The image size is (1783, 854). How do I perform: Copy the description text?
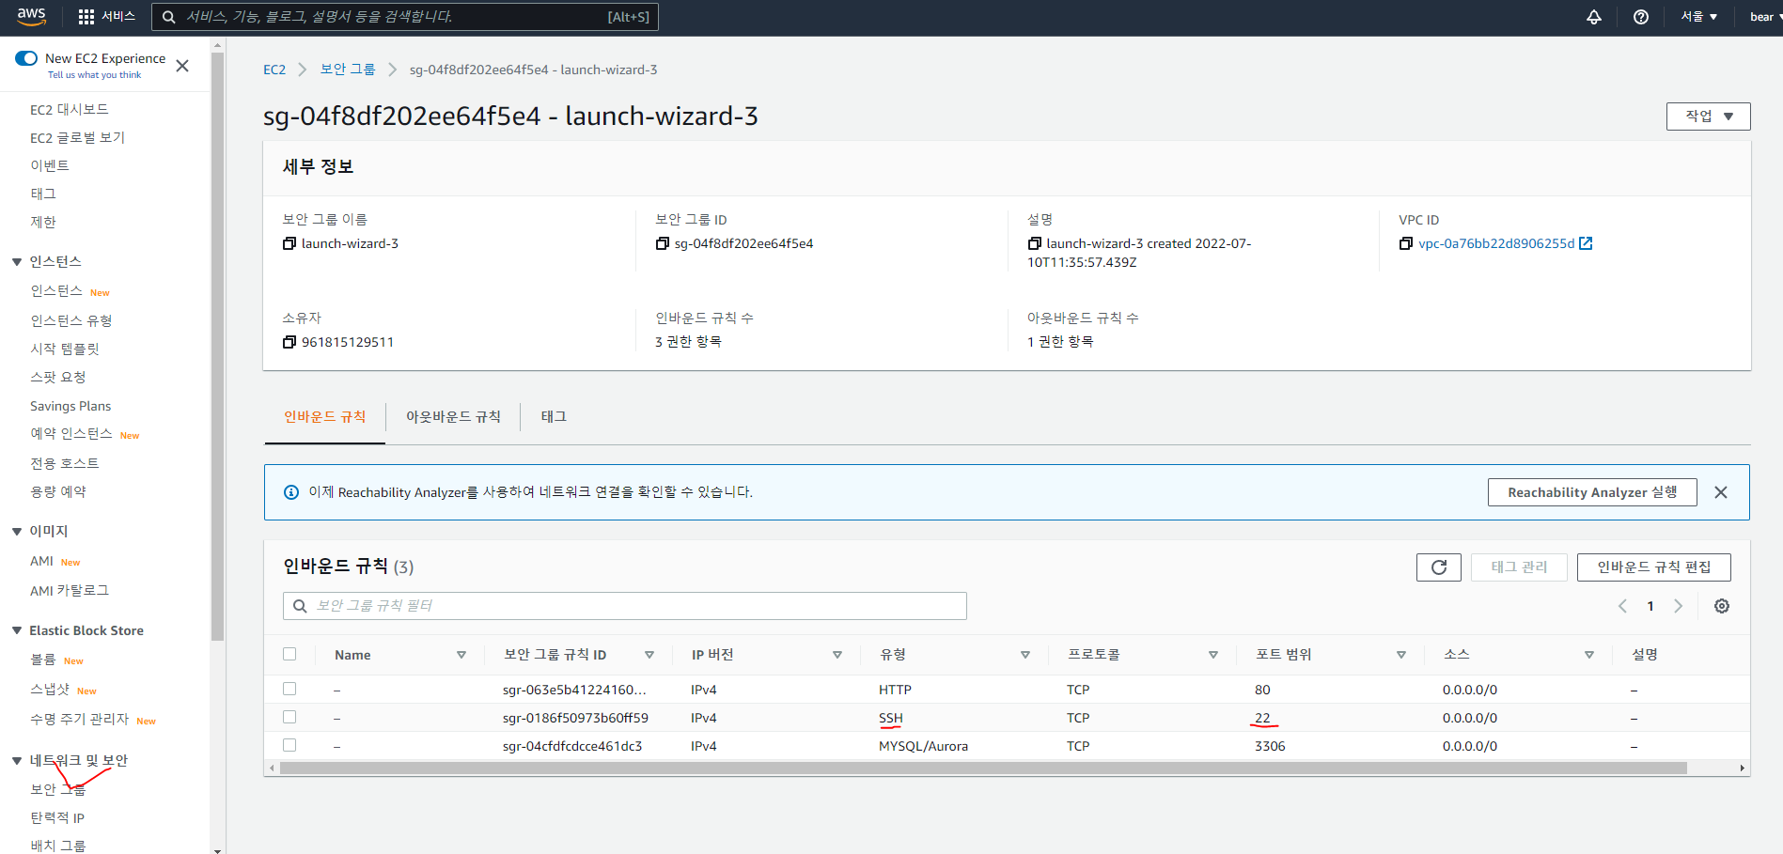[x=1035, y=243]
